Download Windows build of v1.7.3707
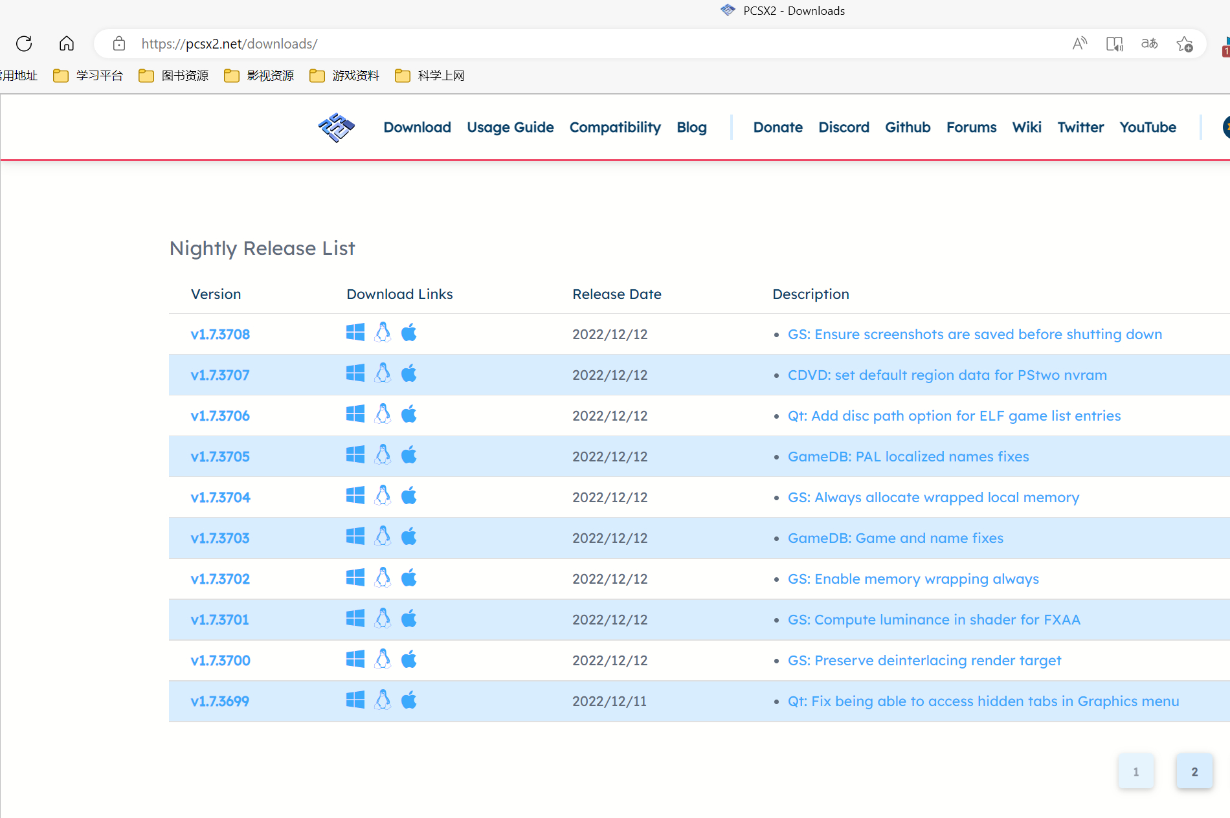The width and height of the screenshot is (1230, 818). (x=355, y=373)
